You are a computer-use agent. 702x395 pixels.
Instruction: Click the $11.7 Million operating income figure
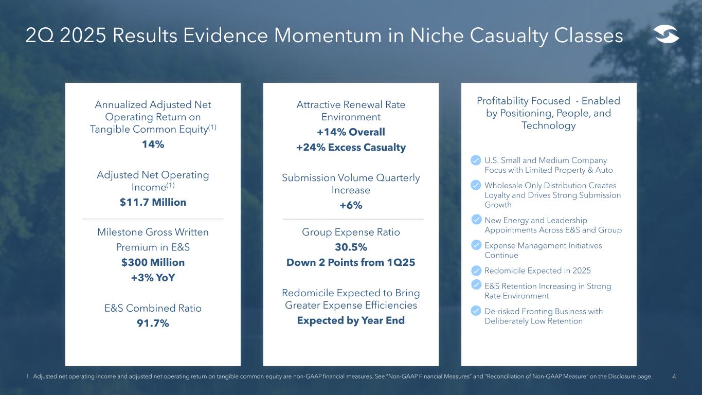coord(153,202)
